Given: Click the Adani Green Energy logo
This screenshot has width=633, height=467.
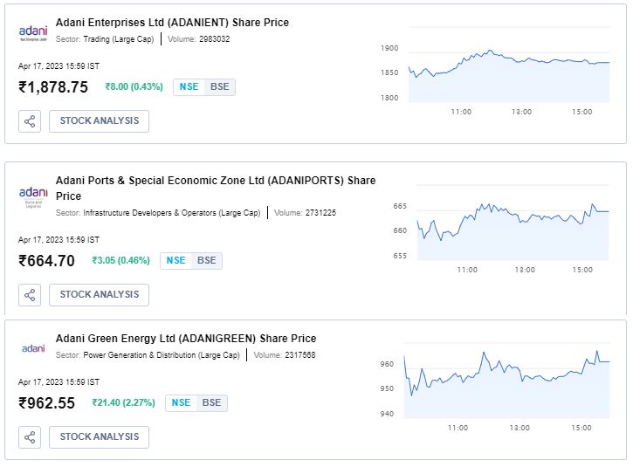Looking at the screenshot, I should click(x=33, y=347).
